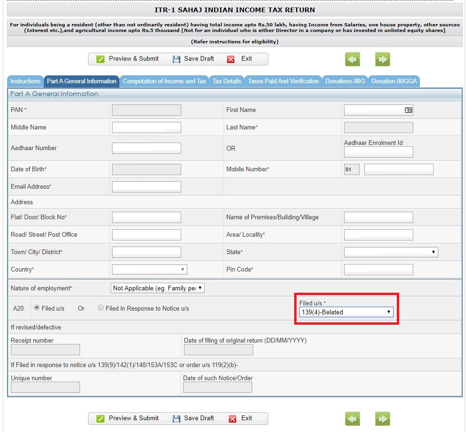The width and height of the screenshot is (466, 432).
Task: Open the Donations-80G tab
Action: pyautogui.click(x=345, y=81)
